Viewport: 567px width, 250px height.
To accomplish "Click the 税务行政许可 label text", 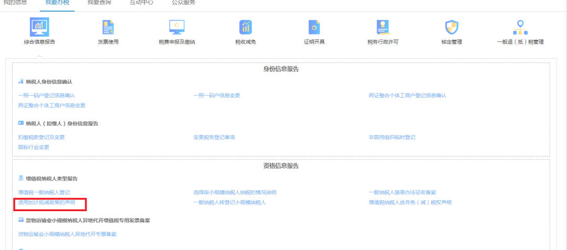I will [x=383, y=42].
